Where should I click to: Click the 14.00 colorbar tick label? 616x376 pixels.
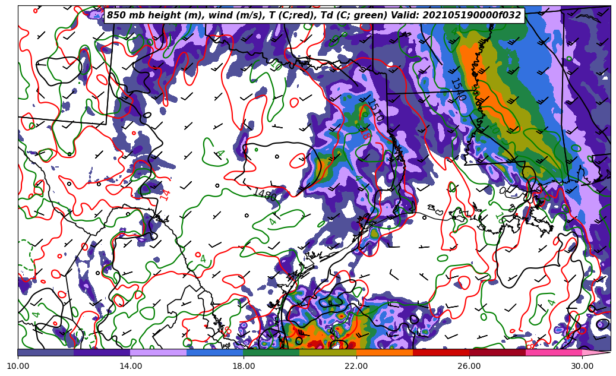pos(131,366)
